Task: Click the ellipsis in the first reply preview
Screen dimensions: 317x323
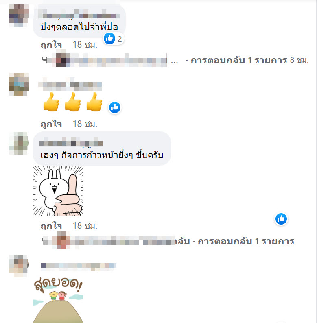Action: 175,62
